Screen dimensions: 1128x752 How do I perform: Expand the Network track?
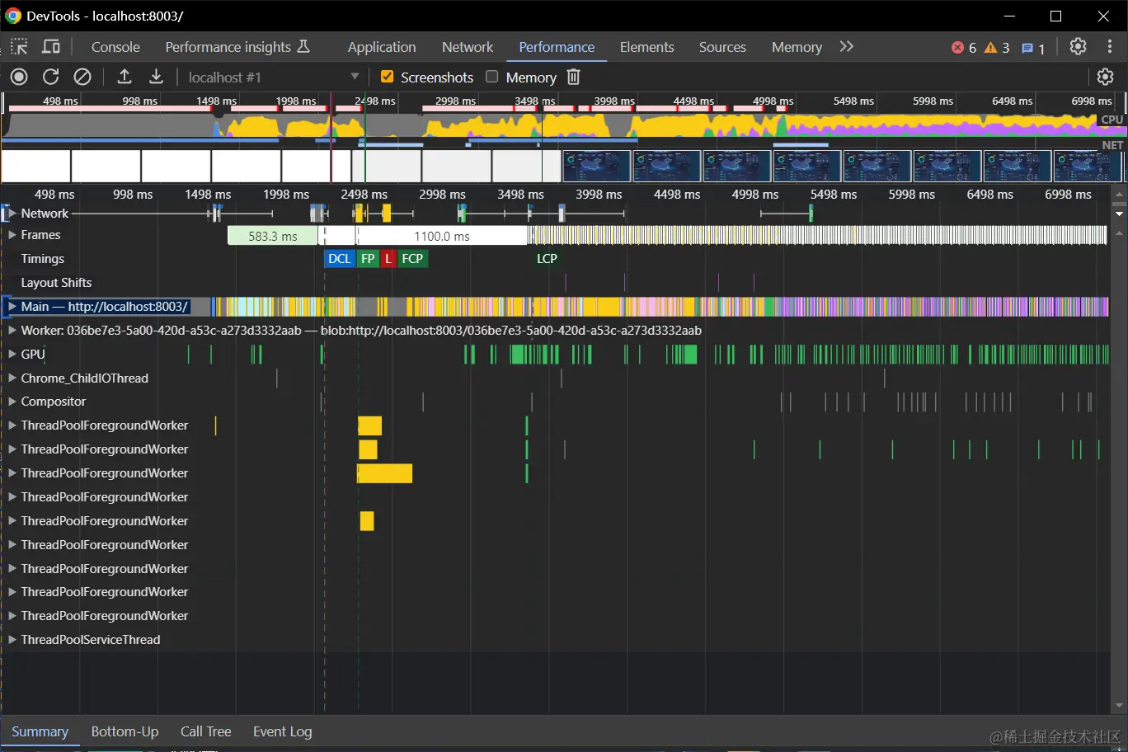click(x=12, y=213)
